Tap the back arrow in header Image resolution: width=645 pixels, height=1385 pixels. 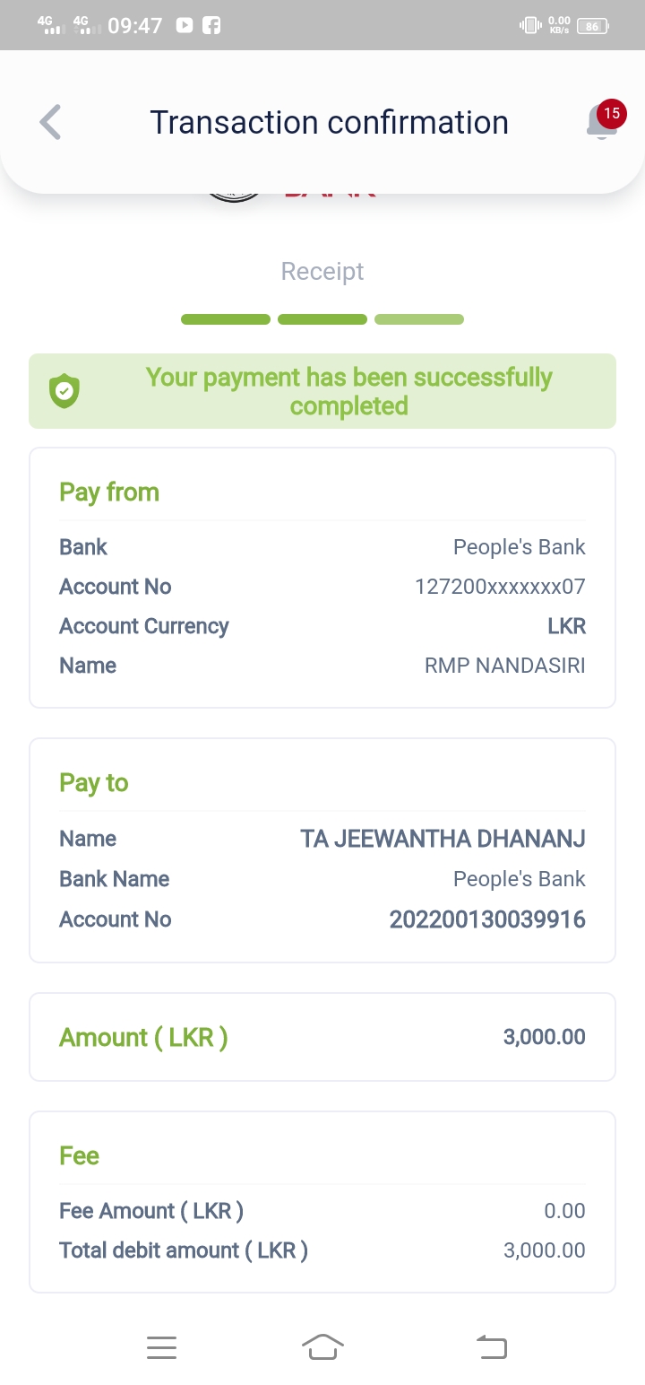tap(51, 122)
